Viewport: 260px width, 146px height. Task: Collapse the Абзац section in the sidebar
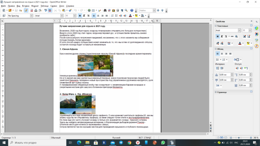click(216, 49)
